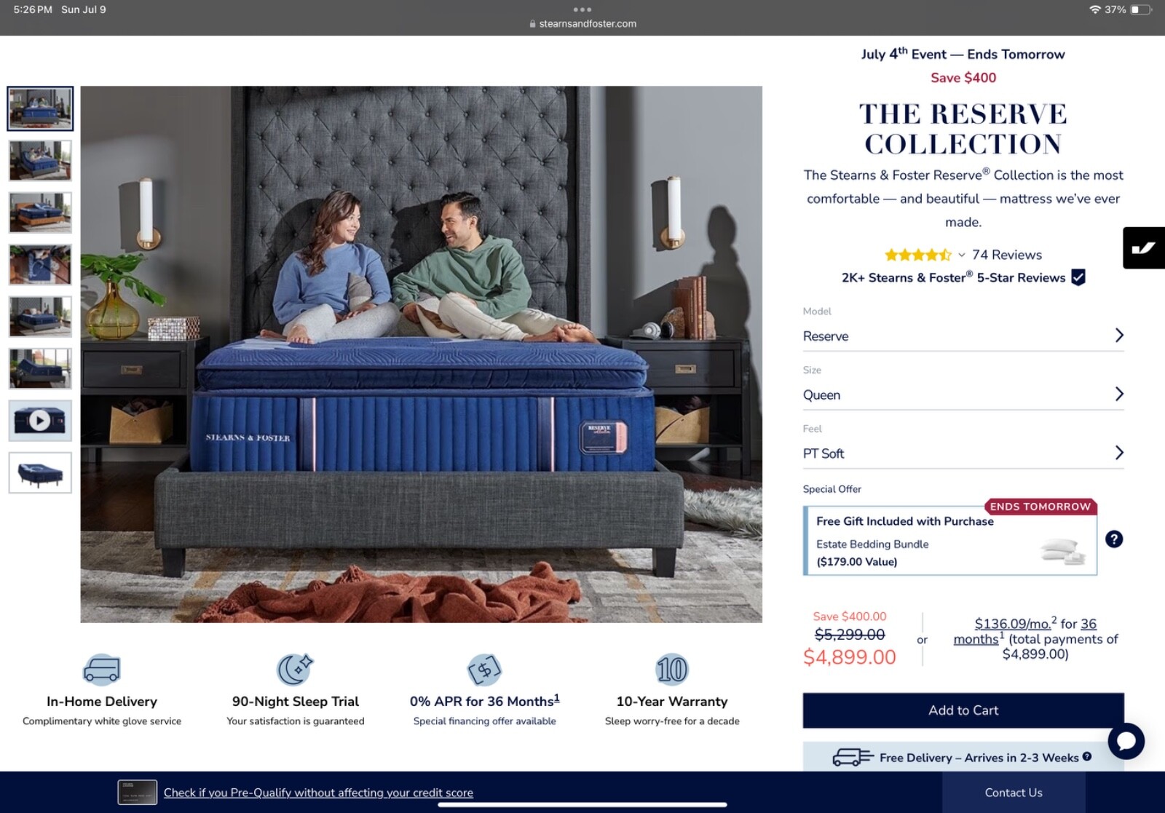The height and width of the screenshot is (813, 1165).
Task: Click 'THE RESERVE COLLECTION' heading
Action: tap(963, 129)
